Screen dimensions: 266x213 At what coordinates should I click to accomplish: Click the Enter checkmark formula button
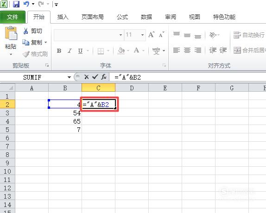95,77
